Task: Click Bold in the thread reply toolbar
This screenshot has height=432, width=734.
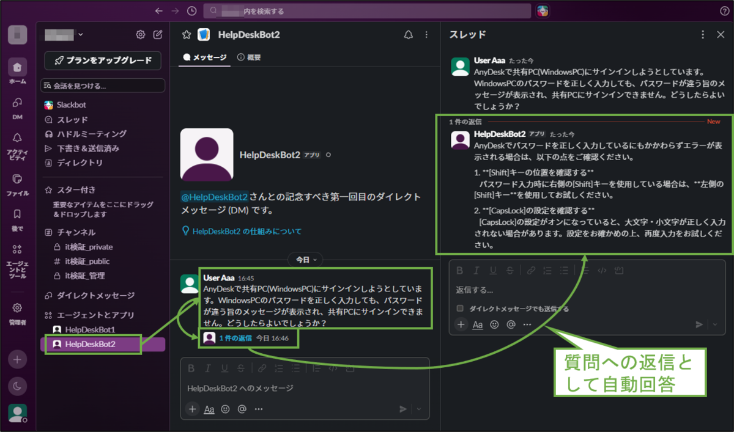Action: tap(460, 269)
